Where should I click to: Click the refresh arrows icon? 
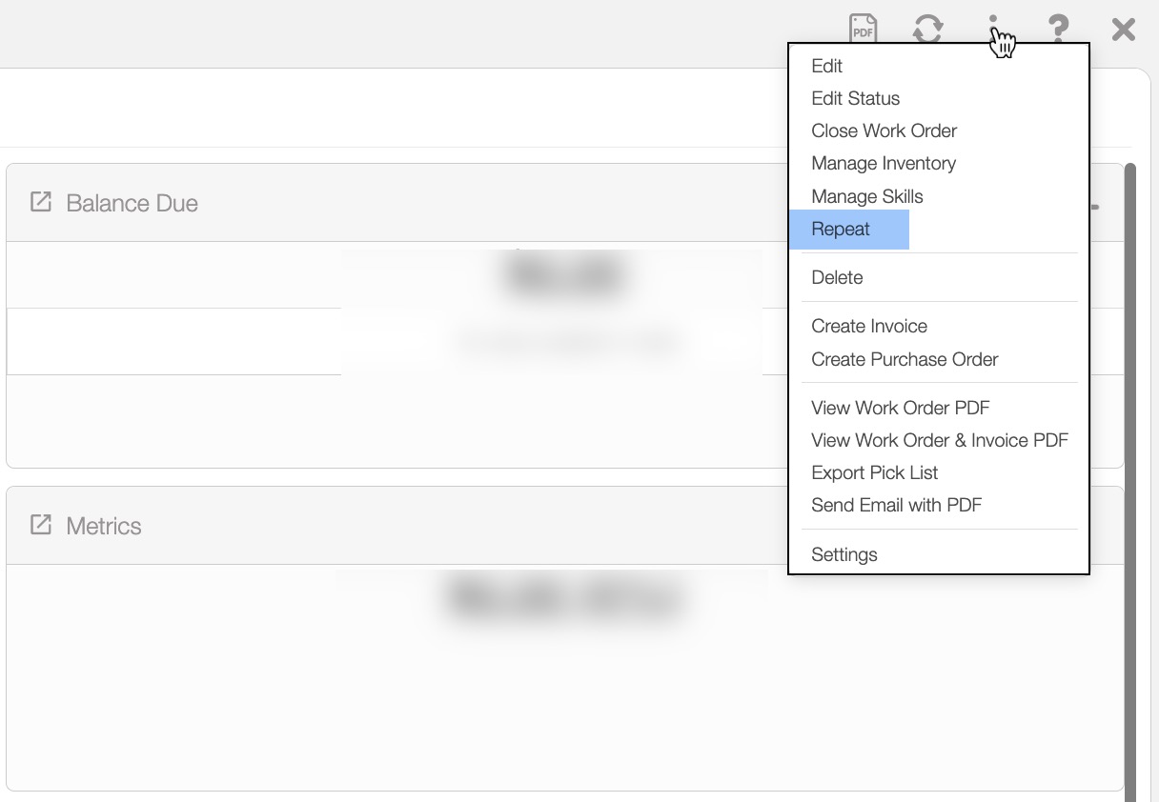[927, 29]
